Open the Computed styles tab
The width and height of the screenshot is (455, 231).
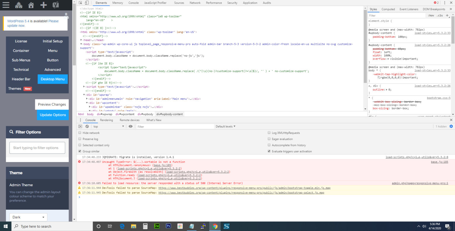388,9
